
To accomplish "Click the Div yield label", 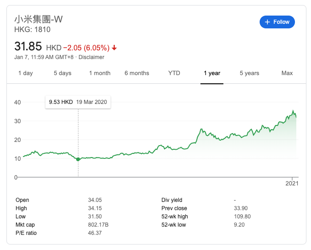I will coord(172,200).
